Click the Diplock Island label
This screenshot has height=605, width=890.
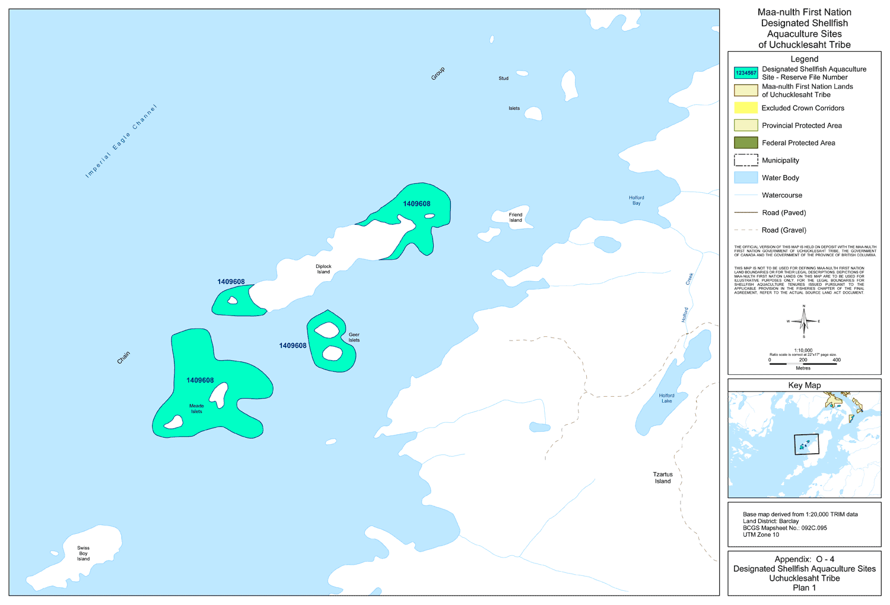pyautogui.click(x=323, y=269)
